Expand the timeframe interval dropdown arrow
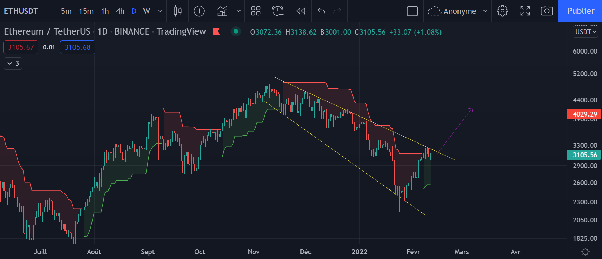This screenshot has height=259, width=602. point(160,11)
